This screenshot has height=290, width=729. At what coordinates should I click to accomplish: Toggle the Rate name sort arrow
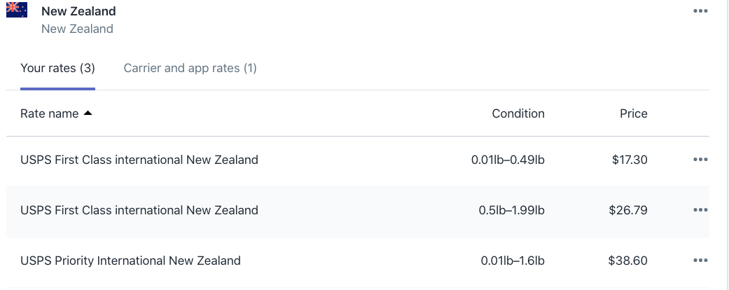88,113
